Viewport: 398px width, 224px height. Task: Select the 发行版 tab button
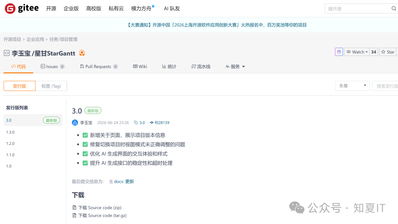20,86
